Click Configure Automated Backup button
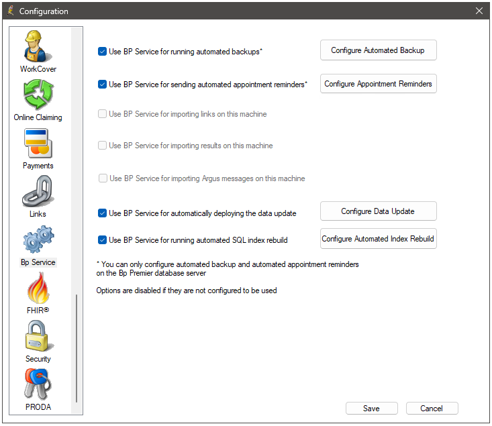The width and height of the screenshot is (492, 426). click(x=378, y=50)
